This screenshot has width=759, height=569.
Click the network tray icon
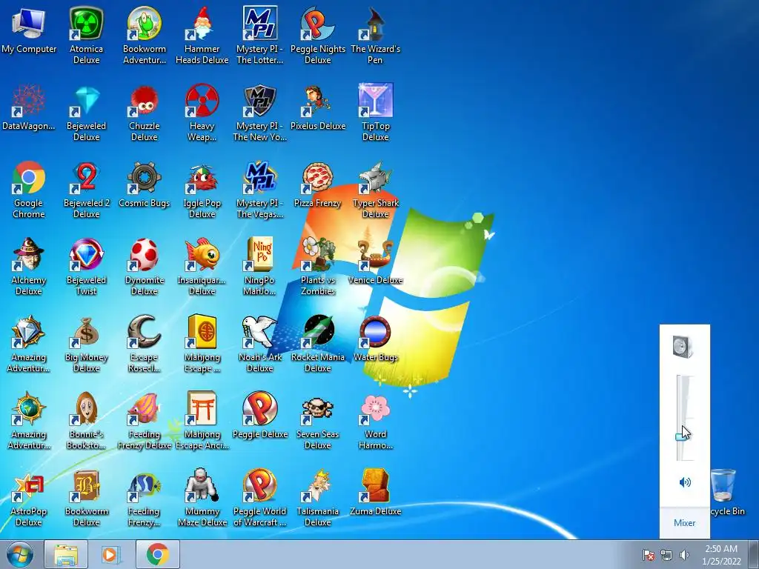click(x=666, y=554)
